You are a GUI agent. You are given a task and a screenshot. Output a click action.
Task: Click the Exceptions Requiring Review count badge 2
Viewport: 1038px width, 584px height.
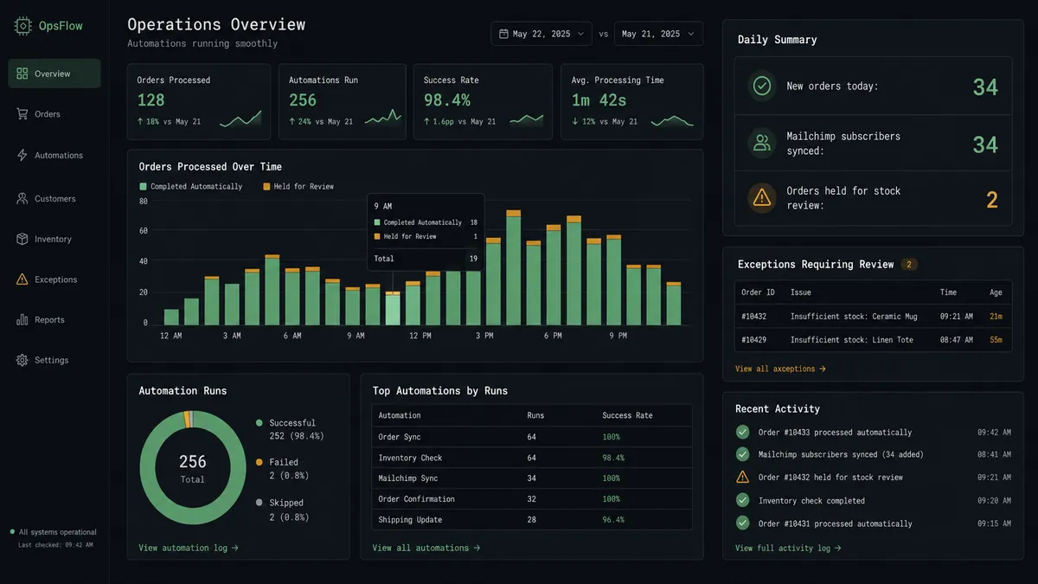[910, 264]
